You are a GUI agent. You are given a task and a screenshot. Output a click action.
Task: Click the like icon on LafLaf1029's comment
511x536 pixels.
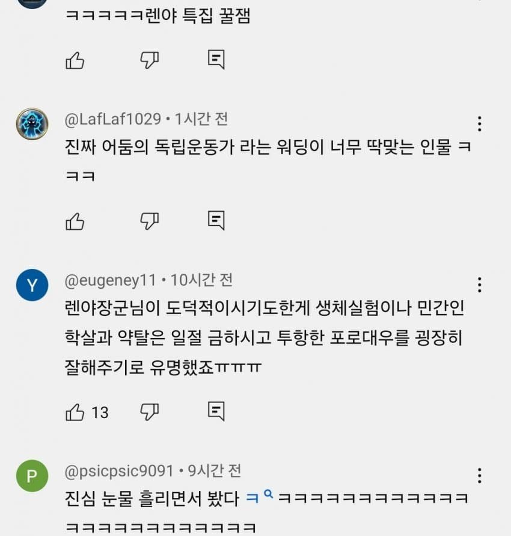pyautogui.click(x=75, y=220)
